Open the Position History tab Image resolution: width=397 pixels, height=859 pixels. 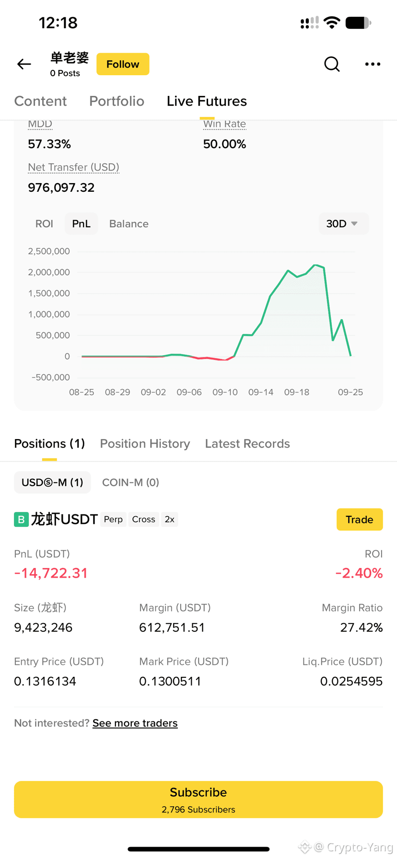pyautogui.click(x=145, y=444)
